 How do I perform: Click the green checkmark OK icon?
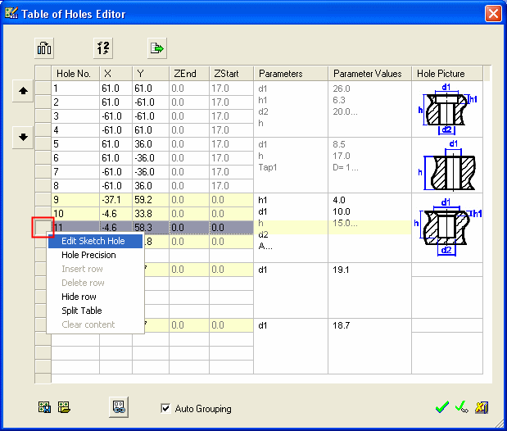[x=442, y=407]
